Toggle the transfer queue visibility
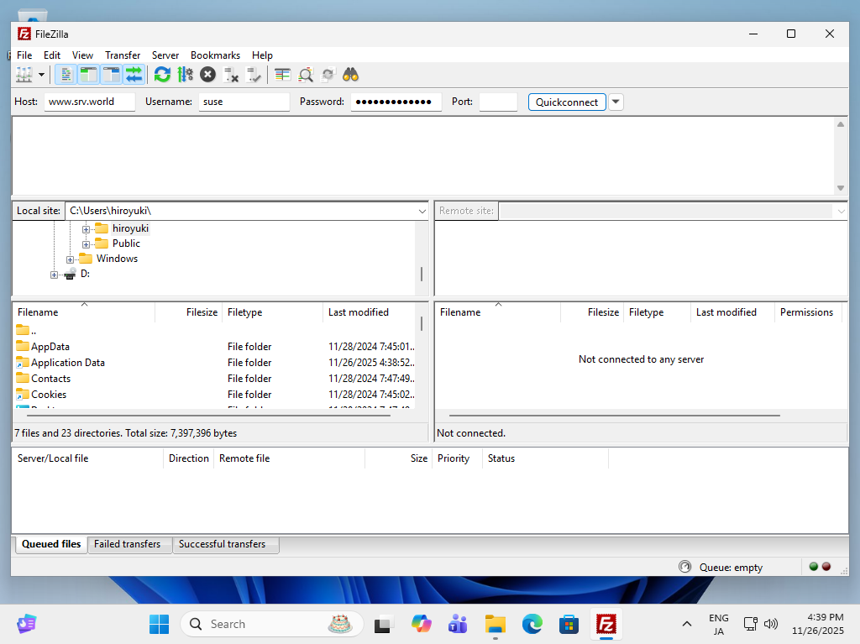This screenshot has width=860, height=644. pos(134,75)
